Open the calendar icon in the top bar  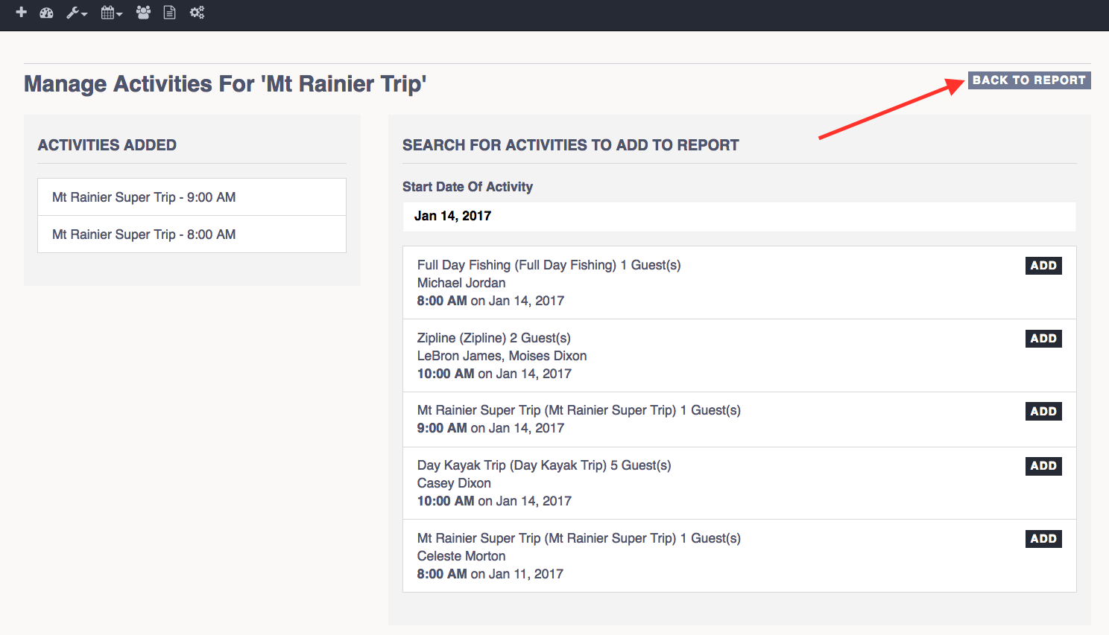[107, 12]
